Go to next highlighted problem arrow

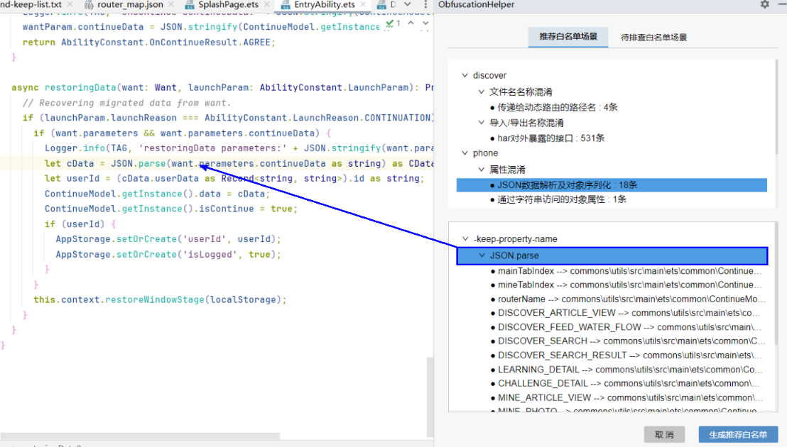click(425, 24)
